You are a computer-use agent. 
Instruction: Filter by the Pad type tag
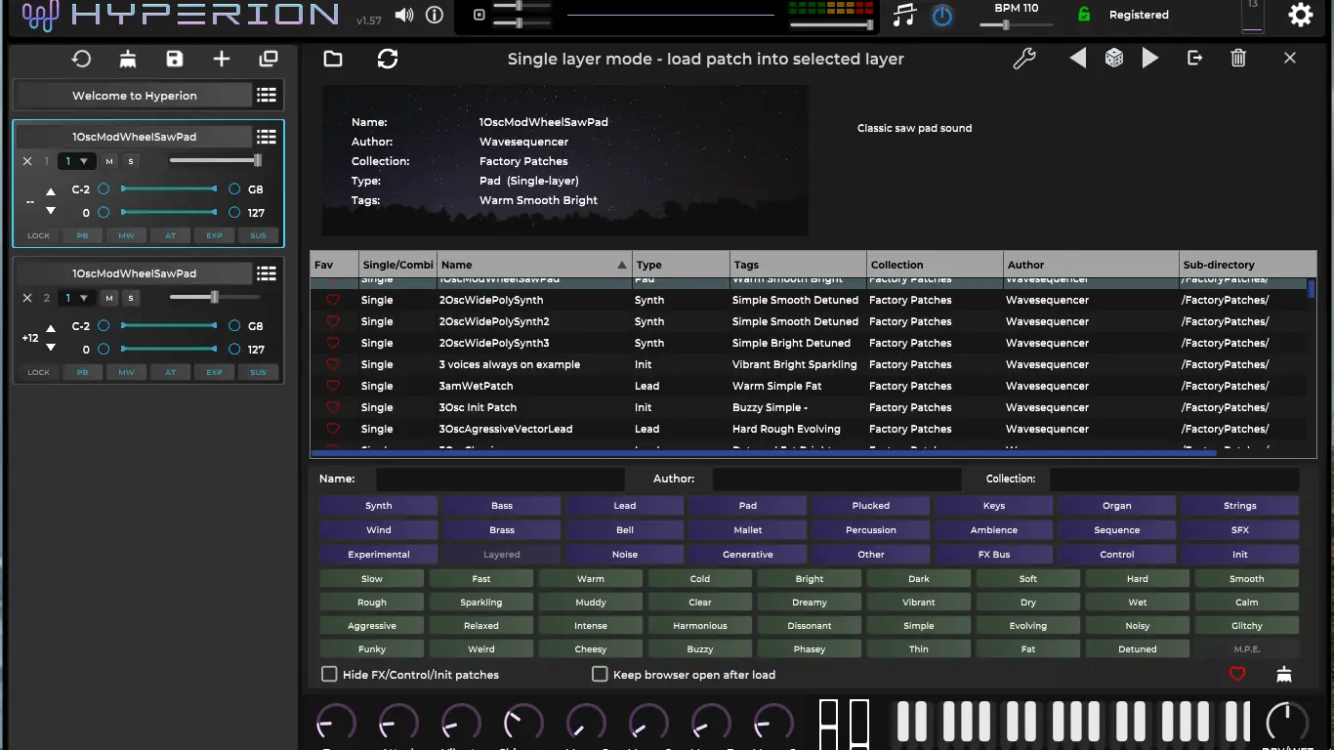[747, 506]
